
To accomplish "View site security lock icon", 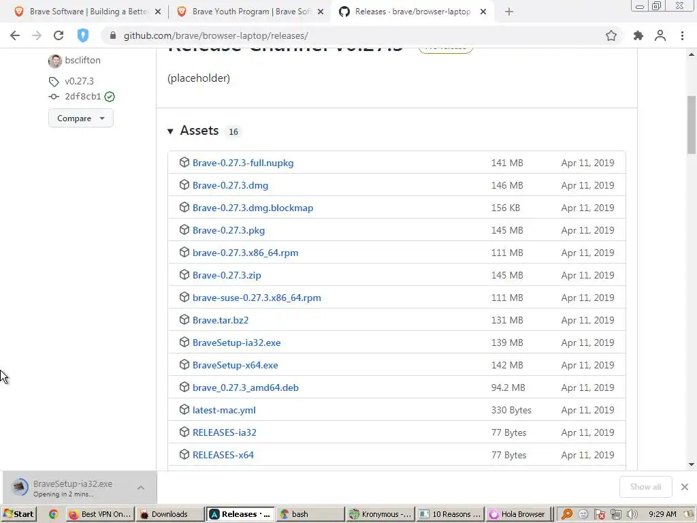I will click(113, 35).
